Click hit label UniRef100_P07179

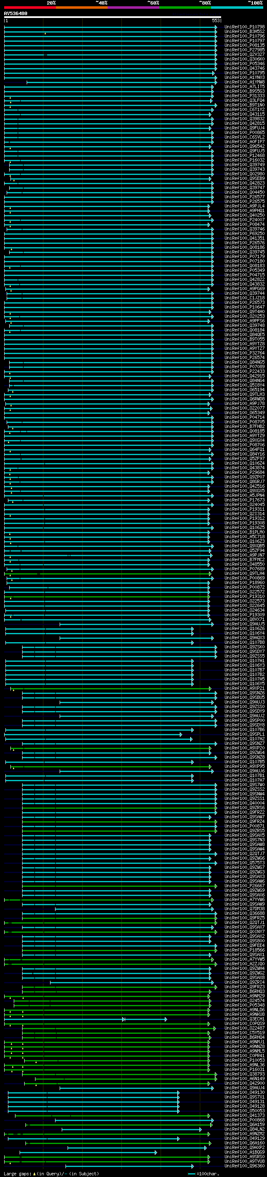click(244, 256)
